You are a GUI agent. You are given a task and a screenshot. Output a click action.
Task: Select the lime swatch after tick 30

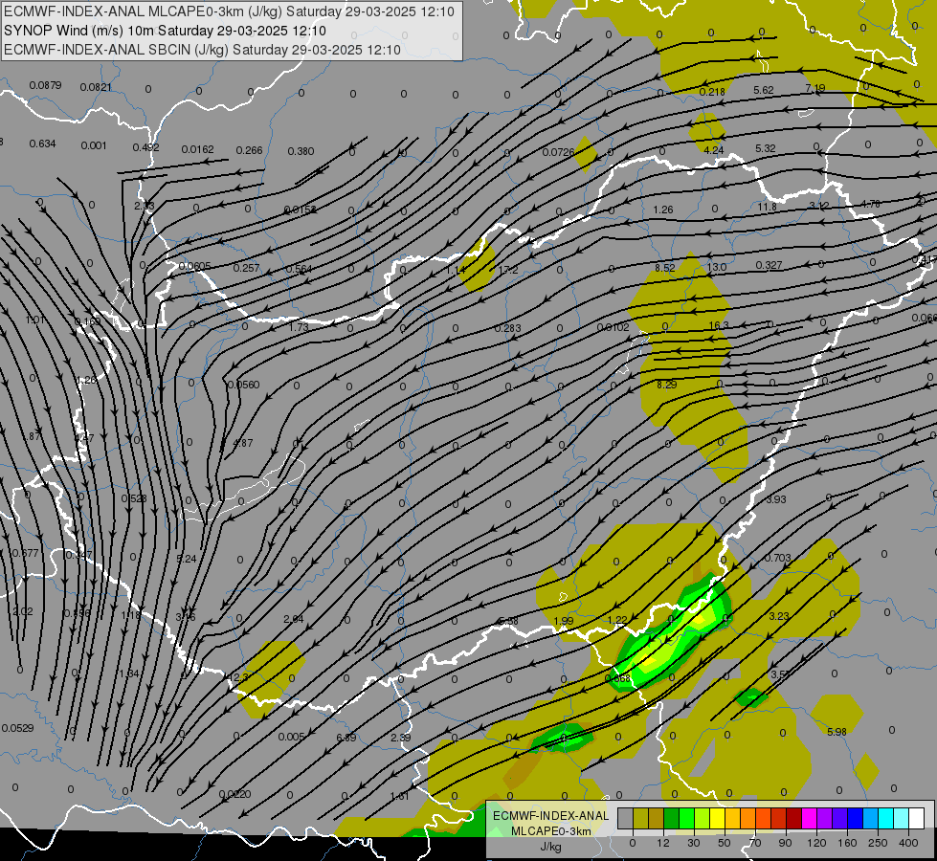click(703, 818)
